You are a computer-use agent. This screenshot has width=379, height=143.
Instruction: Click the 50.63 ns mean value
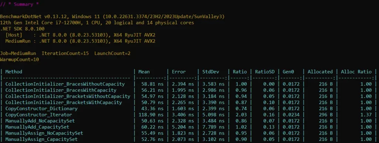[x=152, y=121]
